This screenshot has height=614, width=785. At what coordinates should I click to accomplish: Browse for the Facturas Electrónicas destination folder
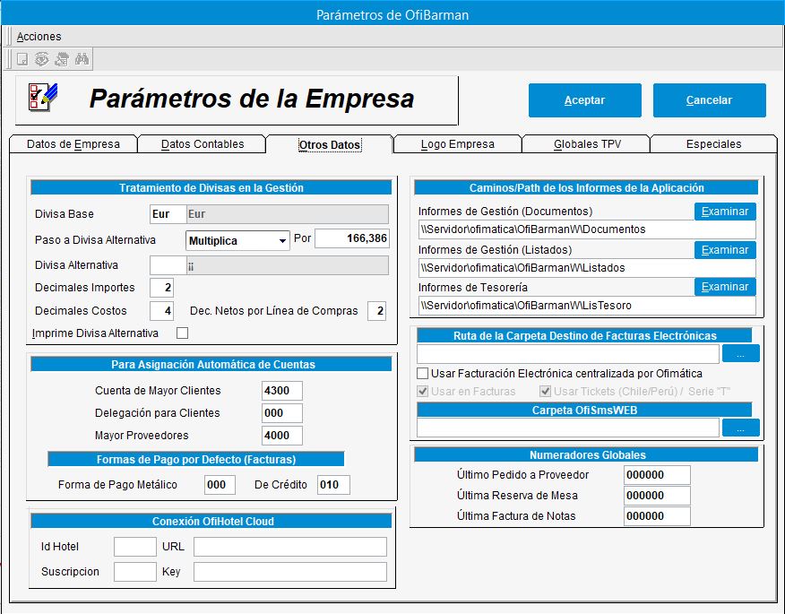point(741,353)
